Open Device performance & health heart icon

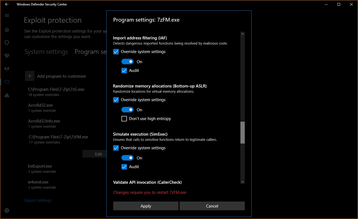click(x=7, y=56)
